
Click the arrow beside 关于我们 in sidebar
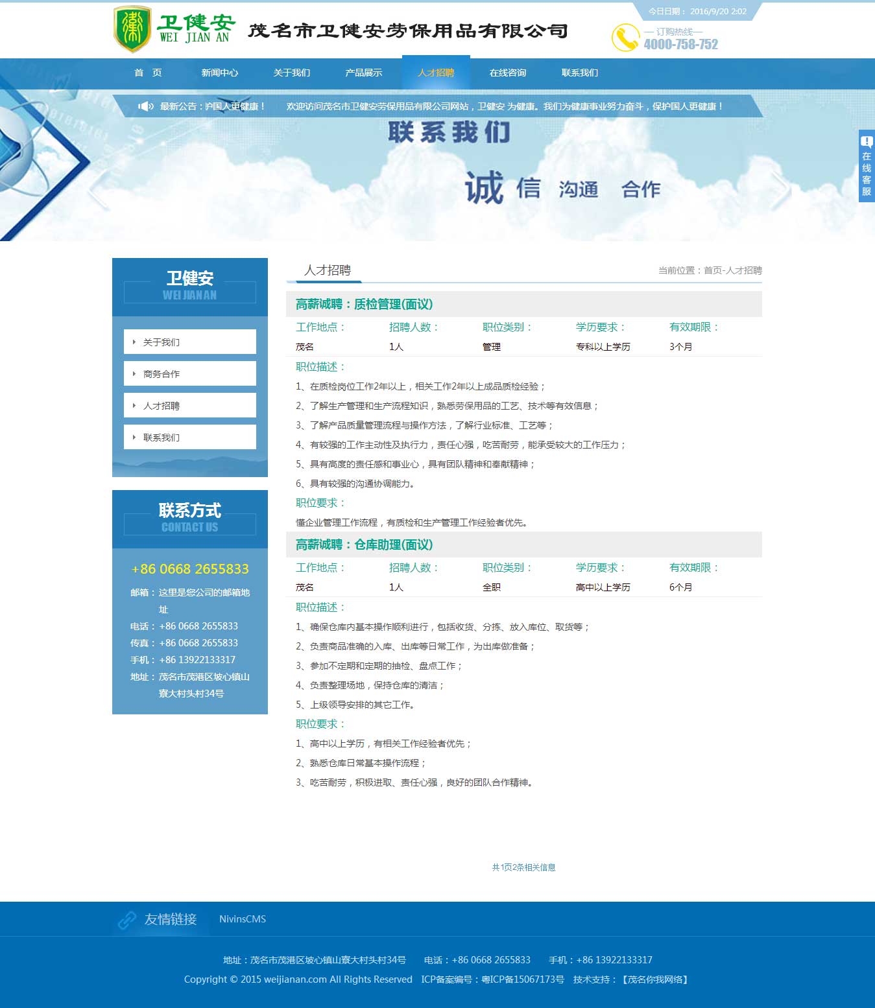pyautogui.click(x=134, y=342)
